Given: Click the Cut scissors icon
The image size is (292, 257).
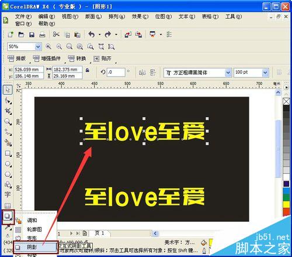Looking at the screenshot, I should [x=56, y=35].
